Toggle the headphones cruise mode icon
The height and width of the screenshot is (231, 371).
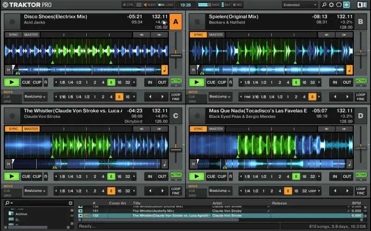pos(338,5)
